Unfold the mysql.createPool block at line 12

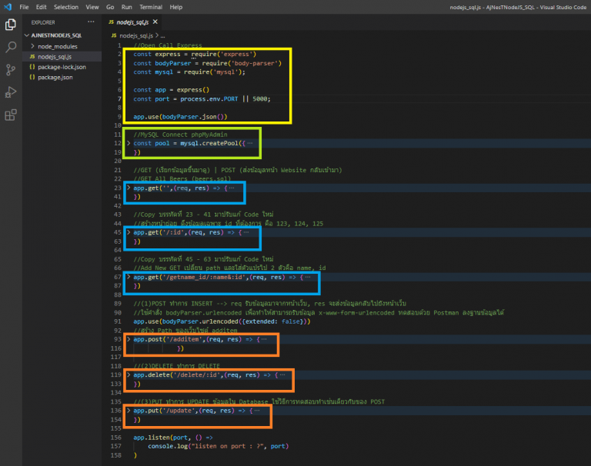(x=129, y=144)
